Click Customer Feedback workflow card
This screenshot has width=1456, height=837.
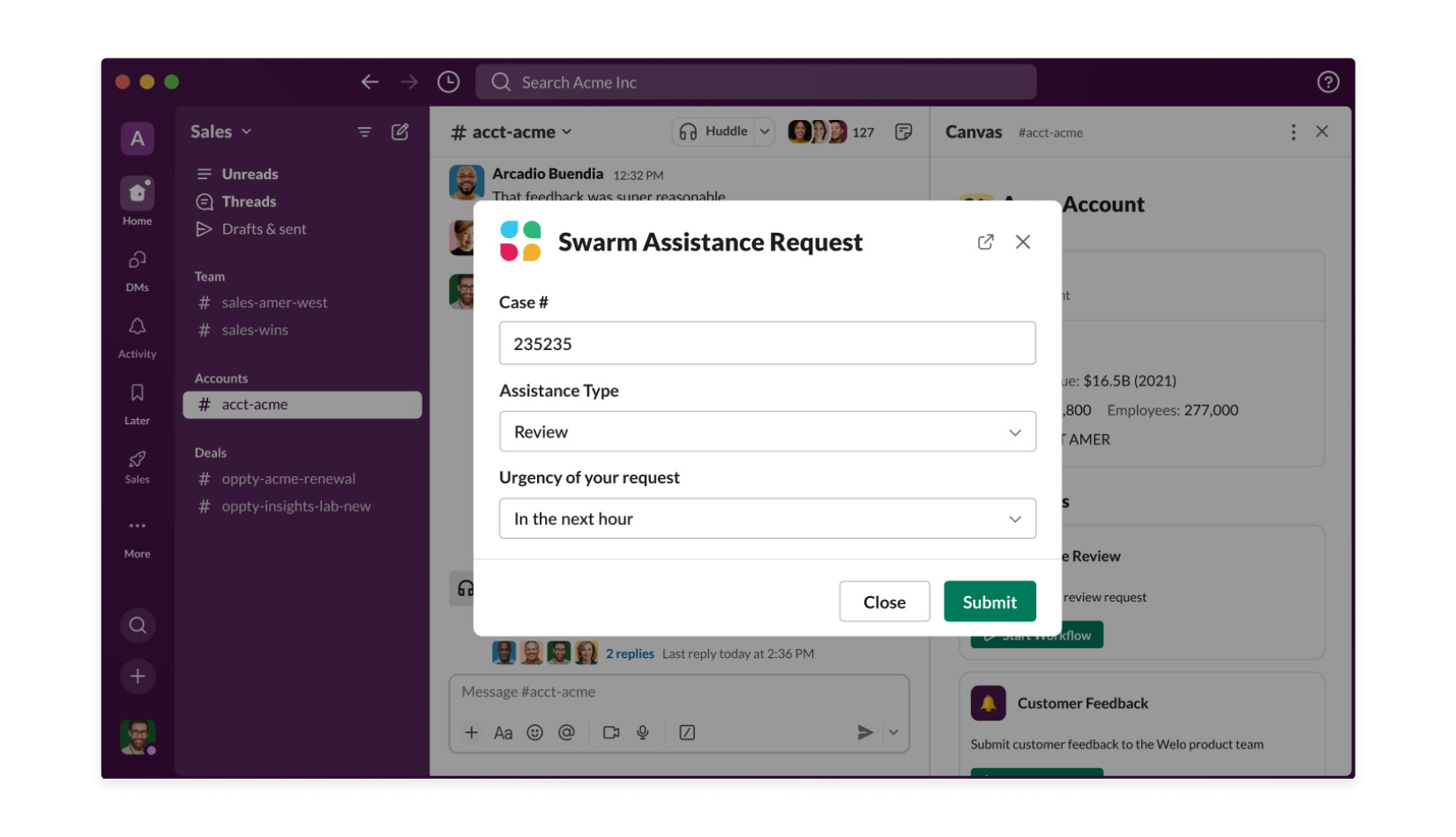pos(1142,726)
